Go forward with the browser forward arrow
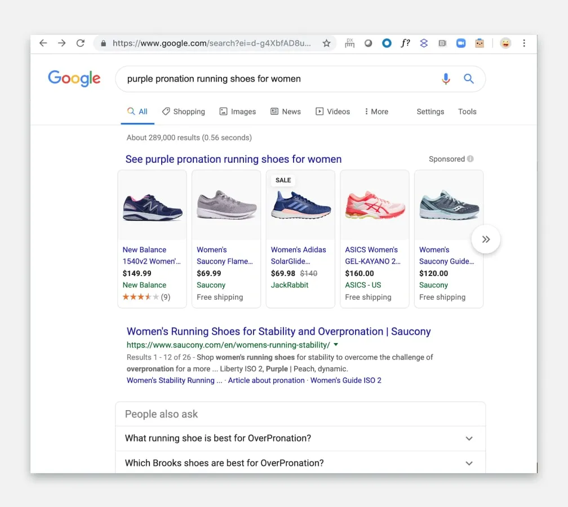Image resolution: width=568 pixels, height=507 pixels. tap(62, 43)
